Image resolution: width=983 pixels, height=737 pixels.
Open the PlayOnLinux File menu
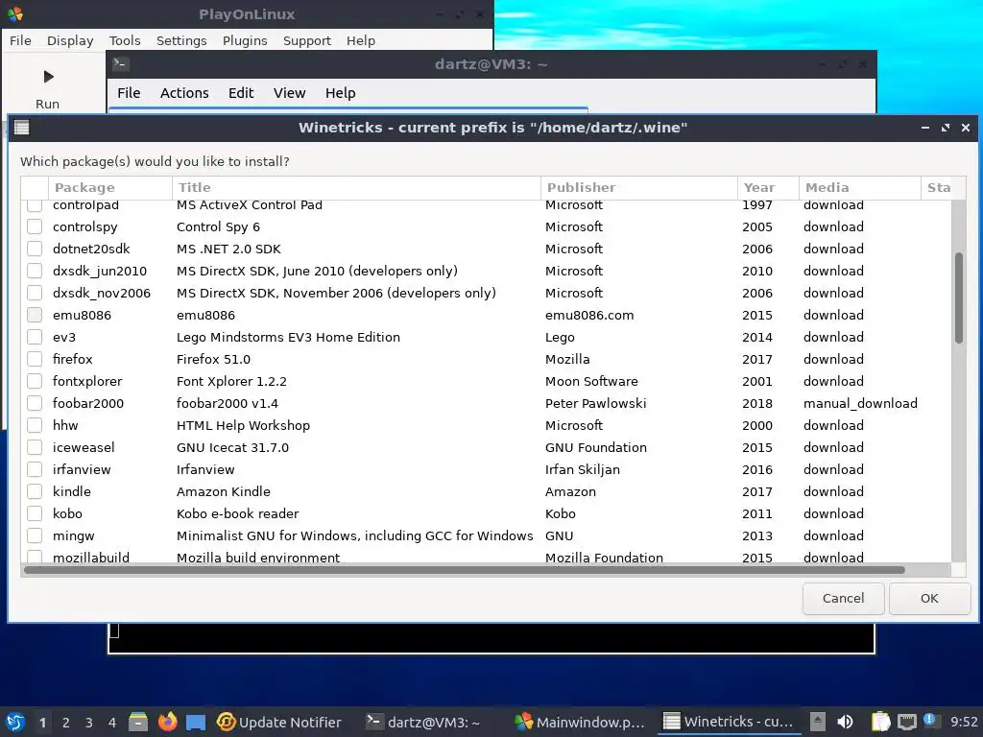coord(20,40)
